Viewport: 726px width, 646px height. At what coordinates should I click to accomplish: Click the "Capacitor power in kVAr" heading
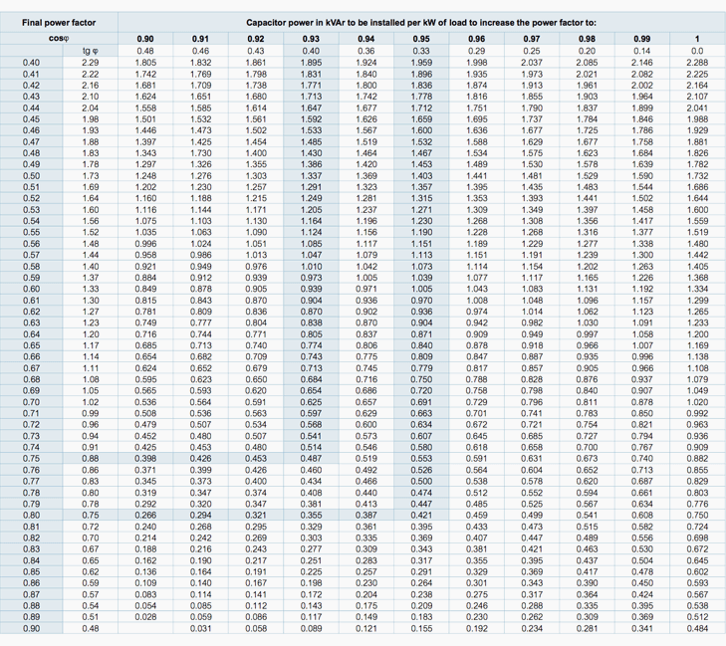pos(421,23)
